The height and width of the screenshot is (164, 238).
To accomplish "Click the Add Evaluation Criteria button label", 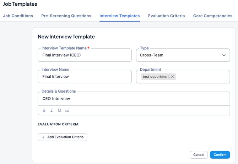I will pyautogui.click(x=65, y=137).
